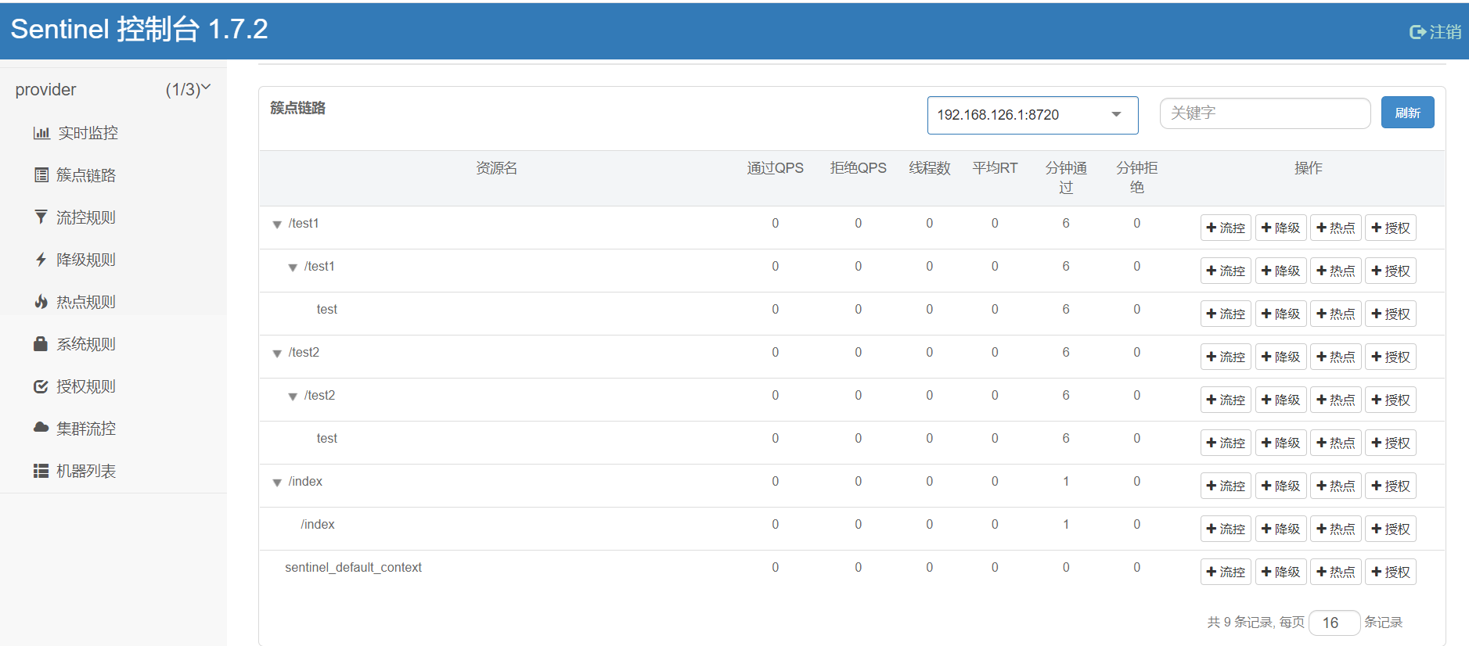Image resolution: width=1469 pixels, height=646 pixels.
Task: Click the flame icon beside 热点规则
Action: point(41,301)
